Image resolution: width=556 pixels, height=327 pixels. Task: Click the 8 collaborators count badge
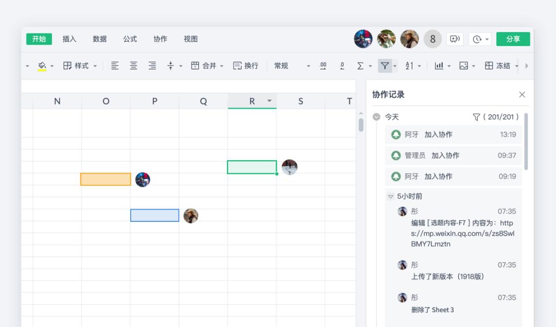pyautogui.click(x=432, y=39)
